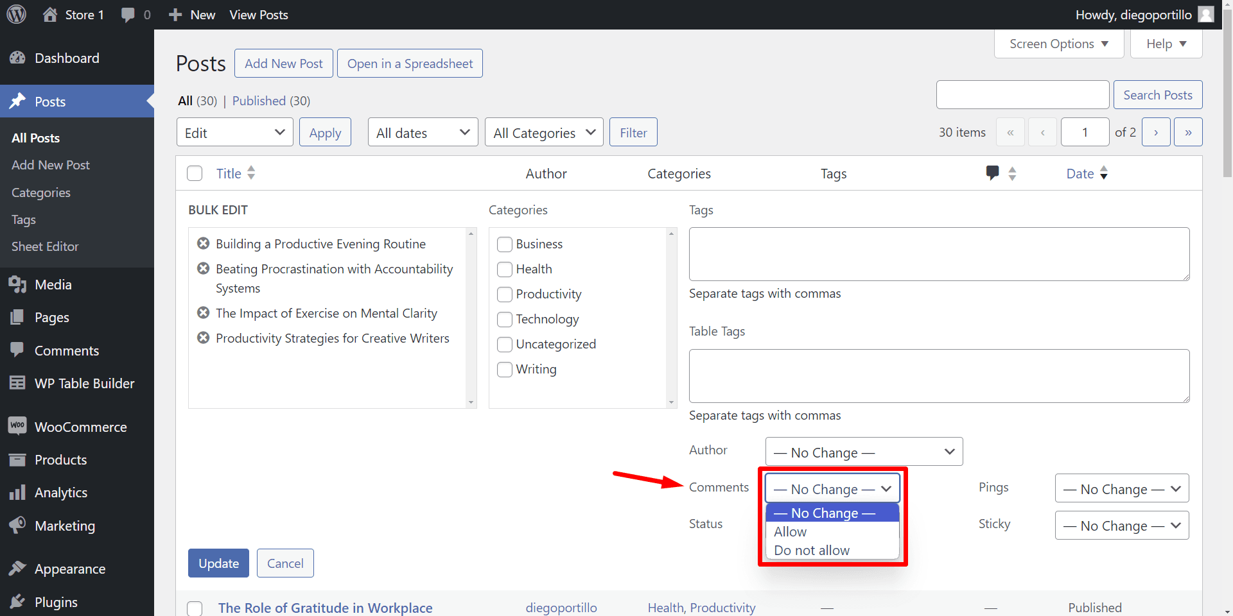Check the Business category checkbox
This screenshot has width=1233, height=616.
(505, 244)
